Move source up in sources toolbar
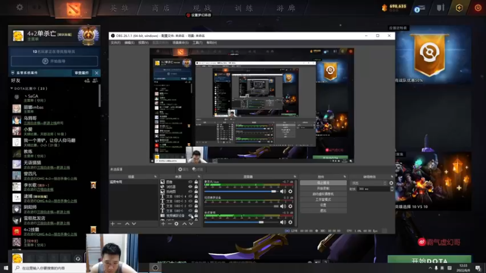This screenshot has width=486, height=273. (x=185, y=223)
